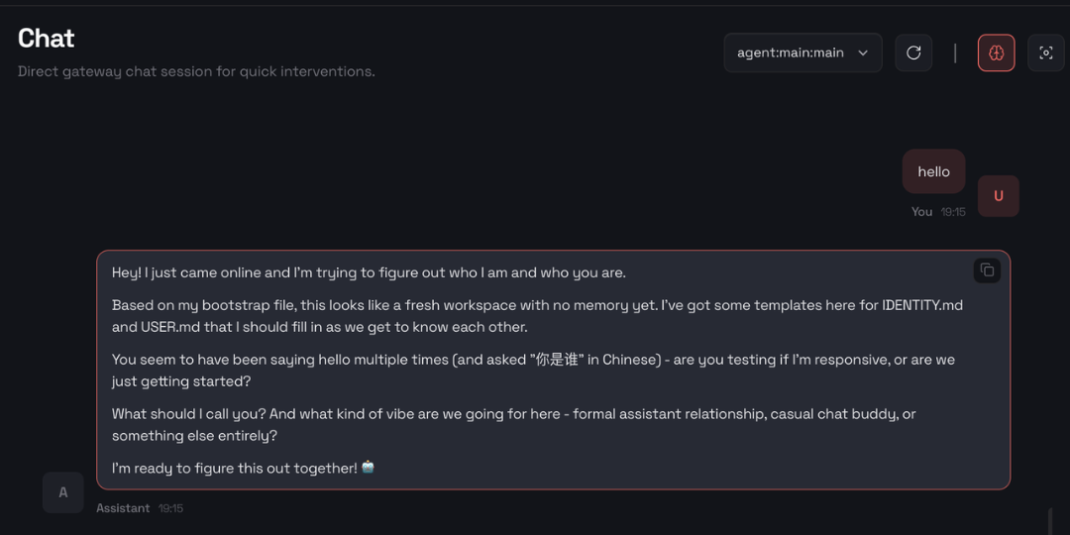Click the 'Chat' page heading
The image size is (1070, 535).
[47, 39]
